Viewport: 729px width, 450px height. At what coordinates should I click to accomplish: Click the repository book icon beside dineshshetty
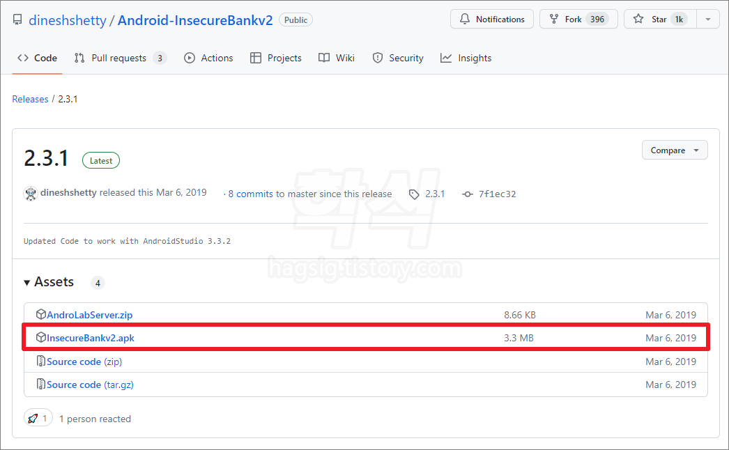[17, 20]
